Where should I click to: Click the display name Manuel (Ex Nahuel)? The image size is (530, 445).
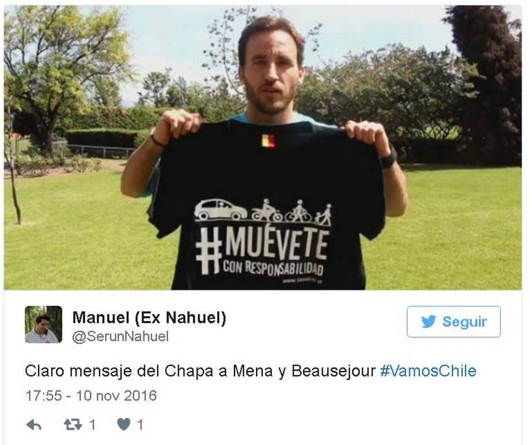(x=149, y=318)
